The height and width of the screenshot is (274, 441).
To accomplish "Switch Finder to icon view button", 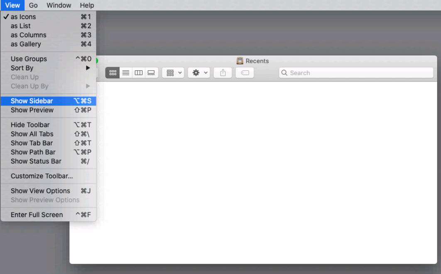I will [x=113, y=73].
